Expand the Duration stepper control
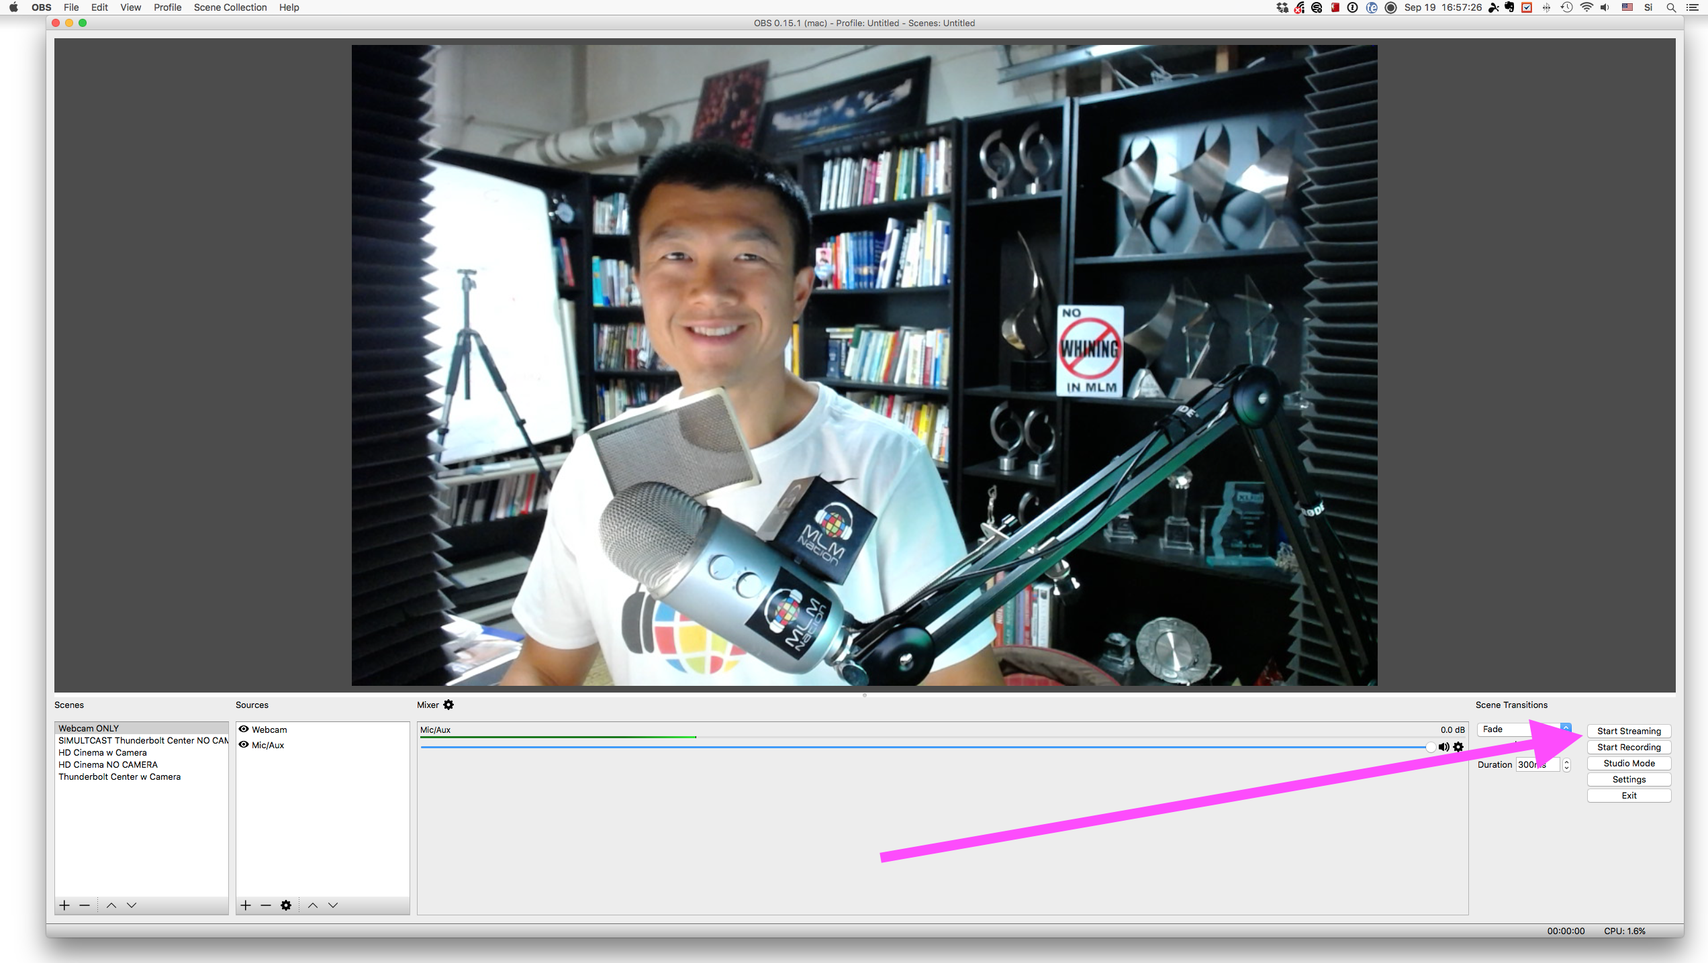This screenshot has height=963, width=1708. tap(1568, 765)
